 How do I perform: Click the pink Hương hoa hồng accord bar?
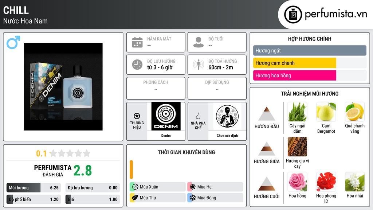(294, 75)
